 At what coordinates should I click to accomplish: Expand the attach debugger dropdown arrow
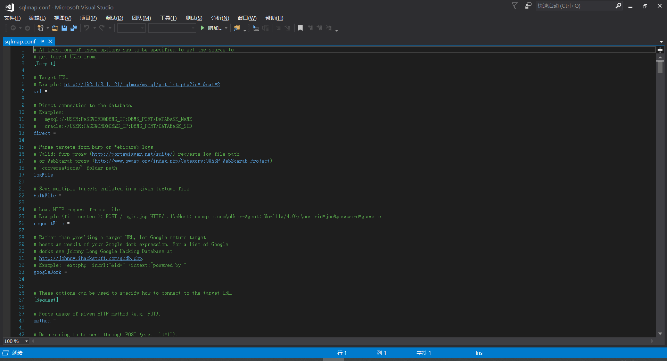point(226,28)
